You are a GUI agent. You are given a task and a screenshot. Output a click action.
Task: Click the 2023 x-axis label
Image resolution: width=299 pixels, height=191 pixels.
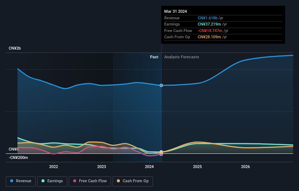[102, 167]
